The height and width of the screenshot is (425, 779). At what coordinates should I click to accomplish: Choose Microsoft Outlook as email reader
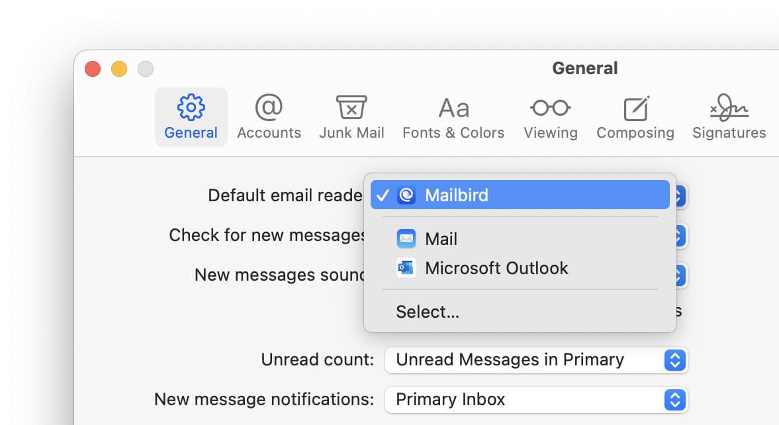[520, 268]
